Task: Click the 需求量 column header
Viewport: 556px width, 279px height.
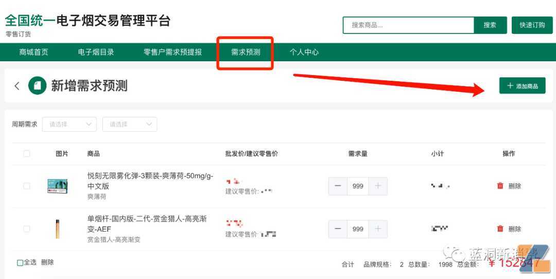Action: (358, 153)
